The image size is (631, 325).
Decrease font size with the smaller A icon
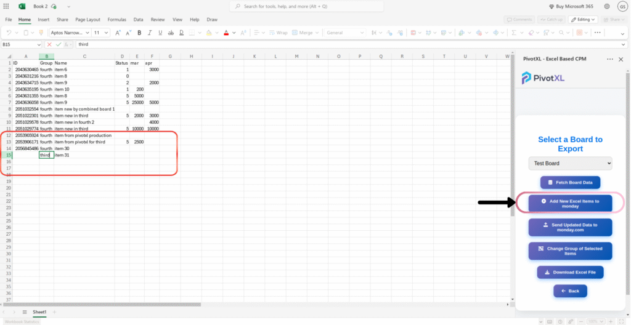128,33
